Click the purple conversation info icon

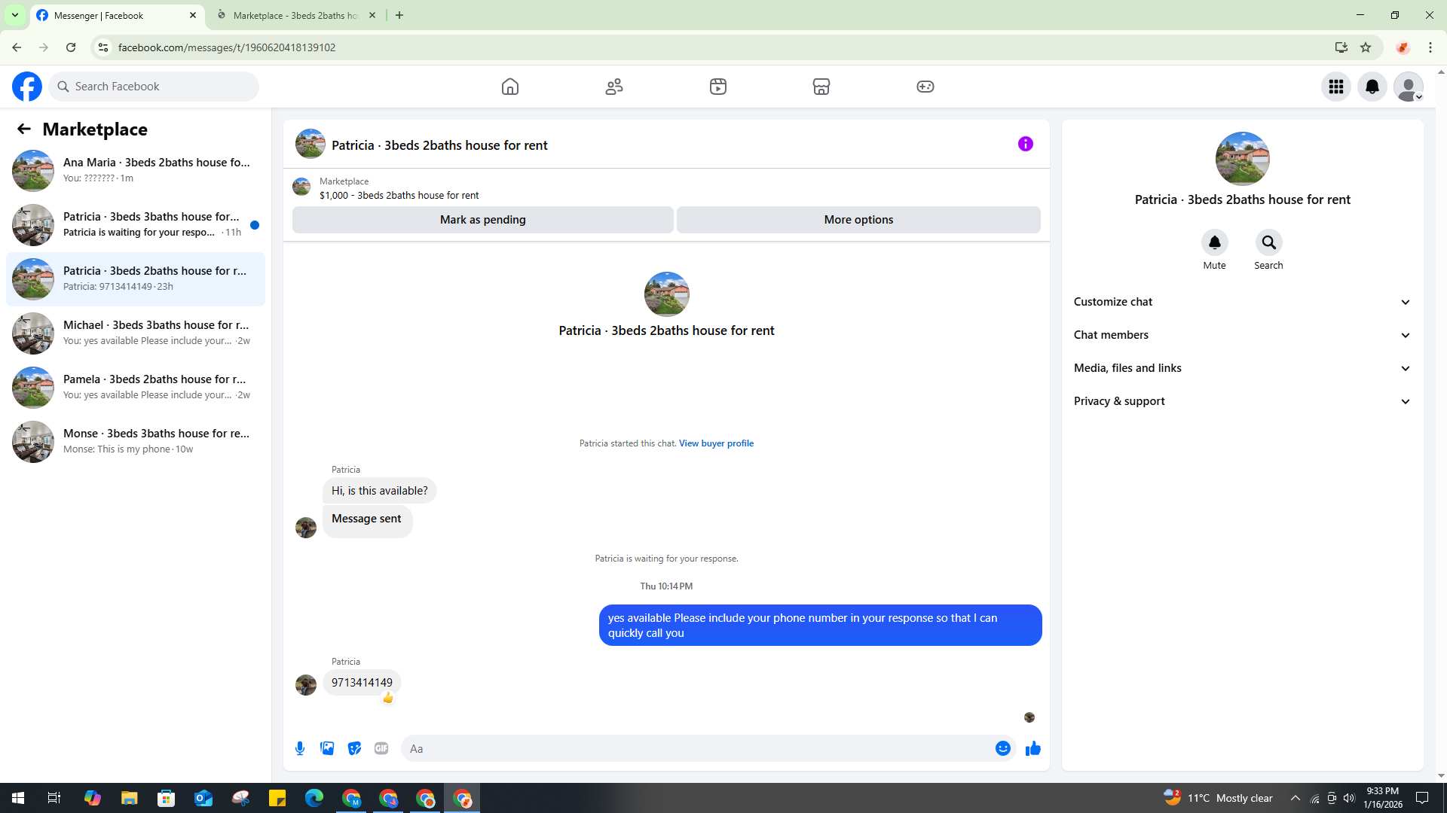pyautogui.click(x=1025, y=144)
